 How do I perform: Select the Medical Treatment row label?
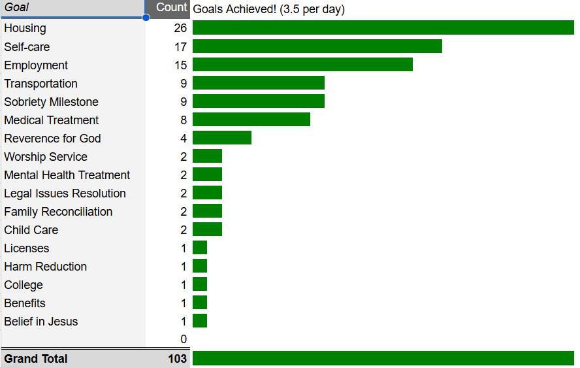(x=51, y=120)
